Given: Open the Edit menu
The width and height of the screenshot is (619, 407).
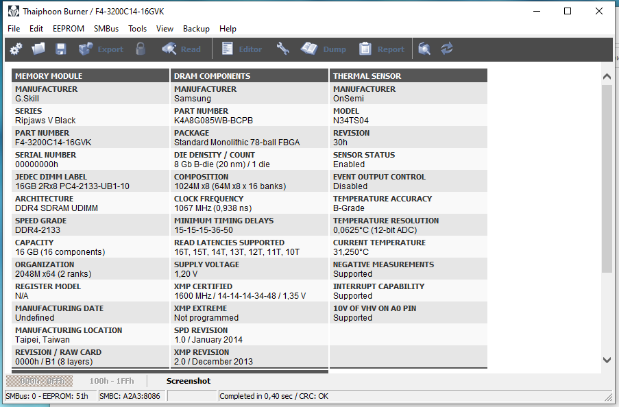Looking at the screenshot, I should [36, 29].
